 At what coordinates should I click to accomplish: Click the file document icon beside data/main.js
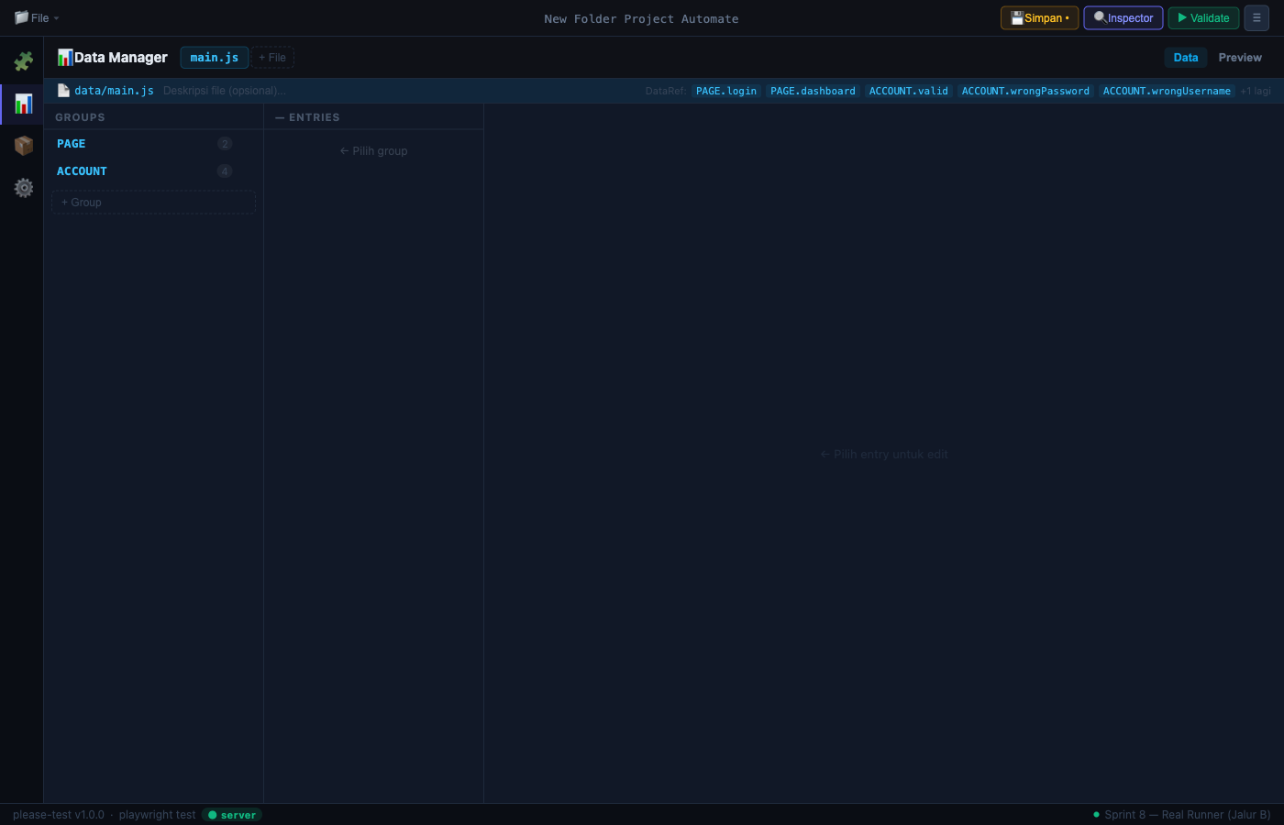63,91
